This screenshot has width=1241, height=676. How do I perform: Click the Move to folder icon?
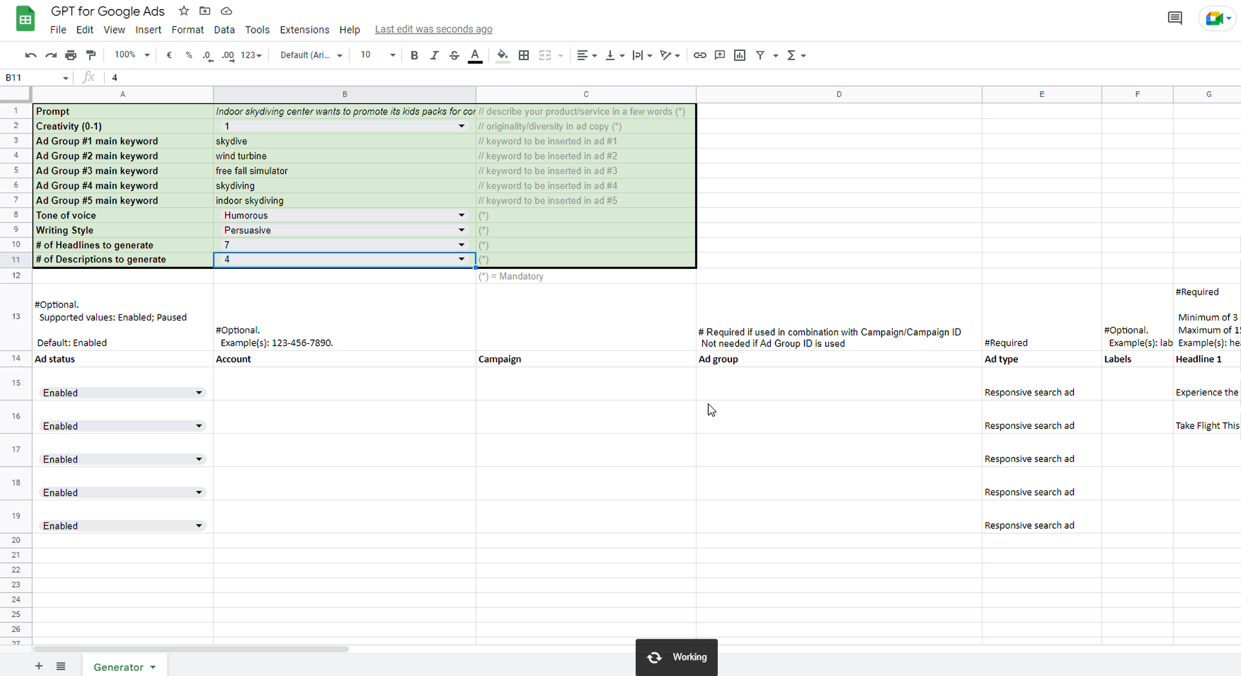(x=205, y=11)
